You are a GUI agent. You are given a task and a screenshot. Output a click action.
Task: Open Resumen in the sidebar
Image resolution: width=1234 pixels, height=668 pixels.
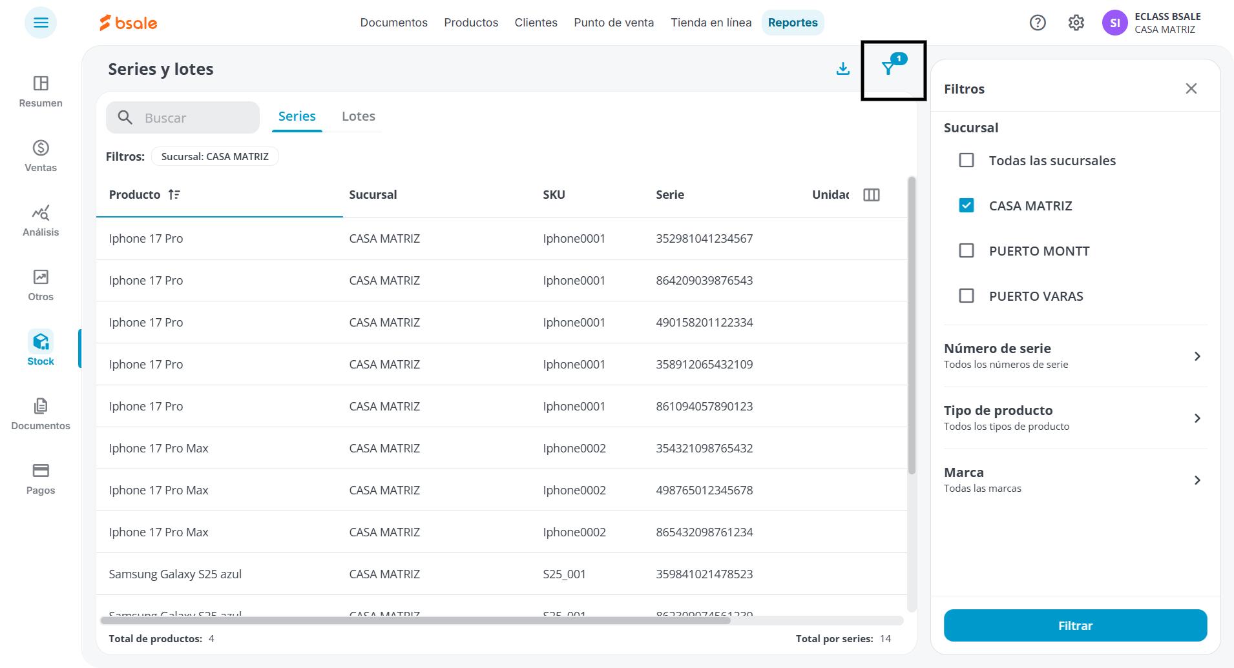[x=41, y=91]
